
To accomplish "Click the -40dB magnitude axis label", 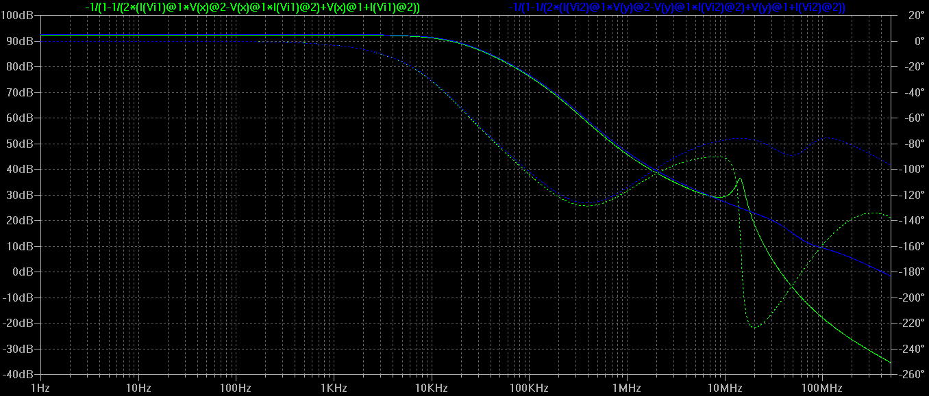I will tap(18, 374).
